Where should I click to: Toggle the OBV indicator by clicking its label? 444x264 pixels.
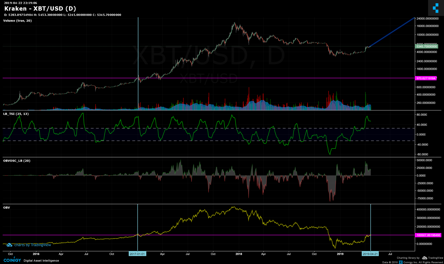tap(6, 208)
